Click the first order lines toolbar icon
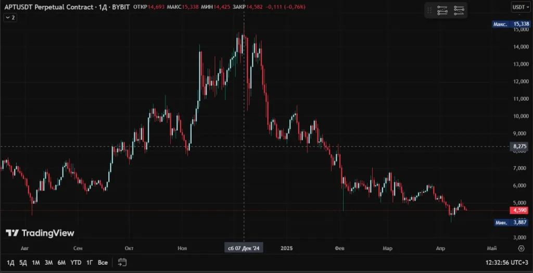The image size is (533, 273). click(x=442, y=10)
